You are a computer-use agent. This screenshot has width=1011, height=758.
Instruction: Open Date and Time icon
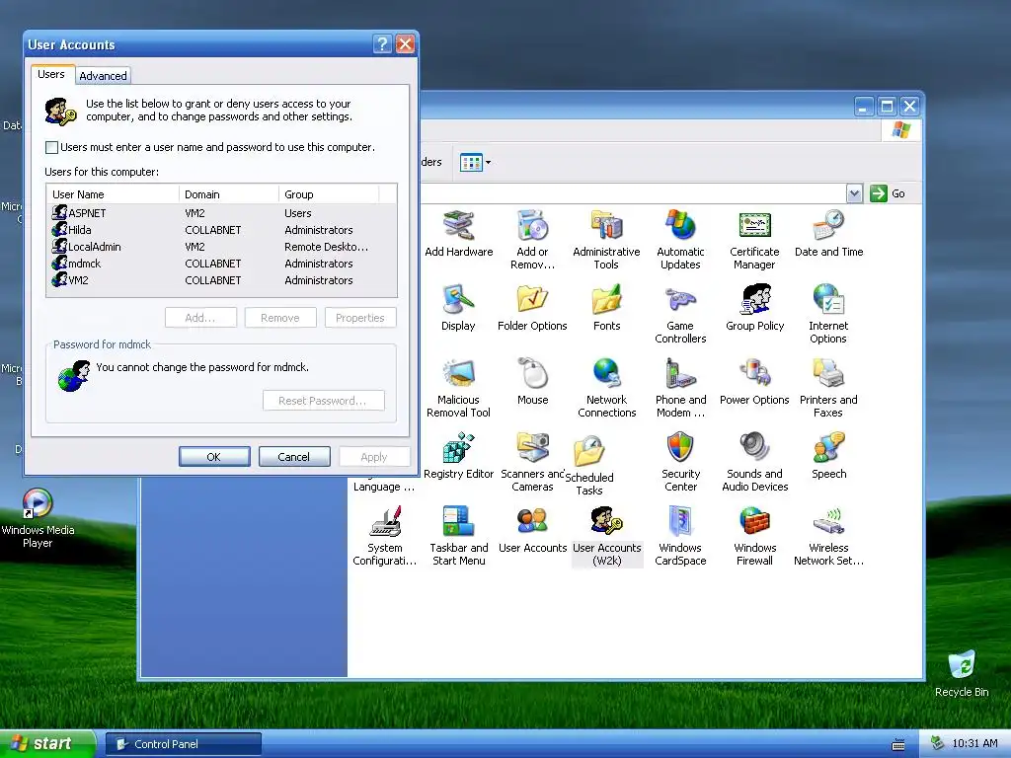tap(828, 233)
